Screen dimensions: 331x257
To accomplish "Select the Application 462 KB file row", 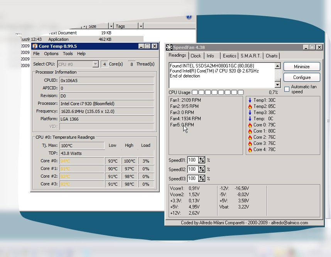I will [81, 39].
